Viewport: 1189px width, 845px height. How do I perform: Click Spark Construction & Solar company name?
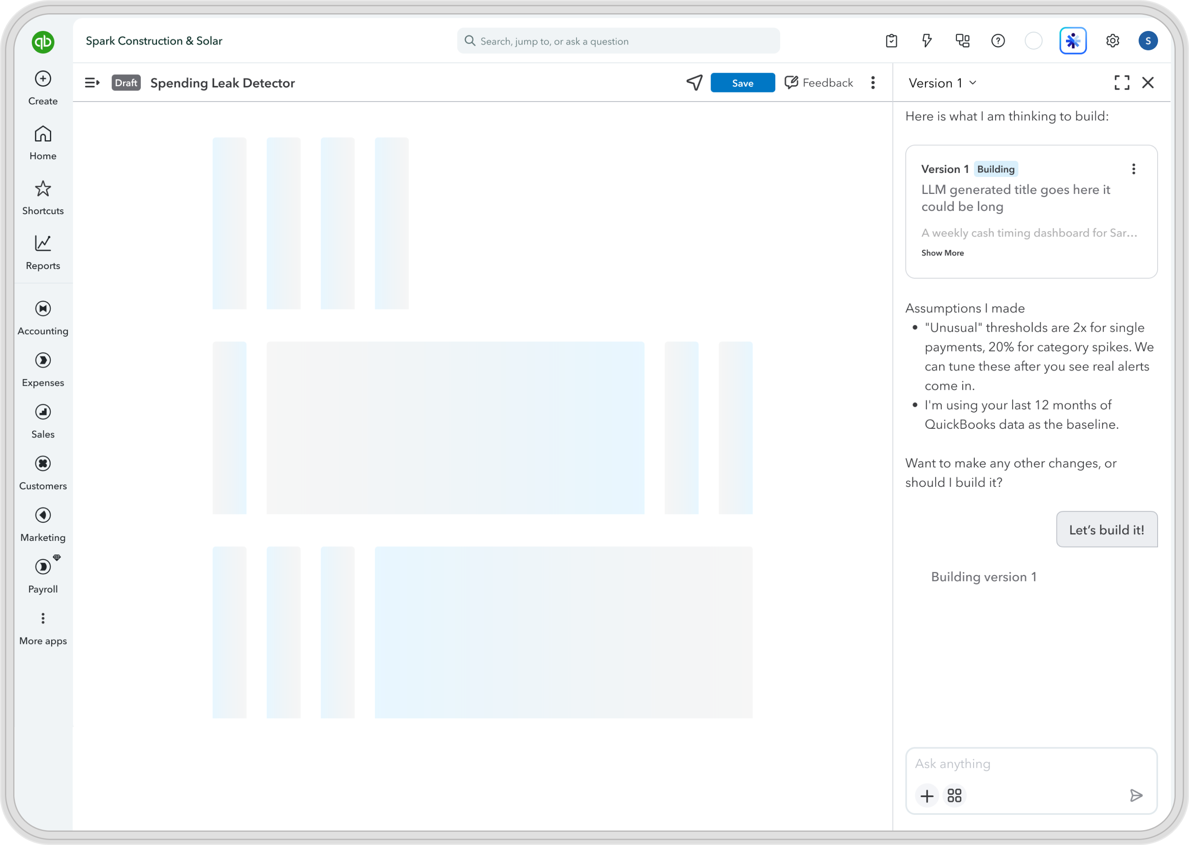pyautogui.click(x=154, y=40)
